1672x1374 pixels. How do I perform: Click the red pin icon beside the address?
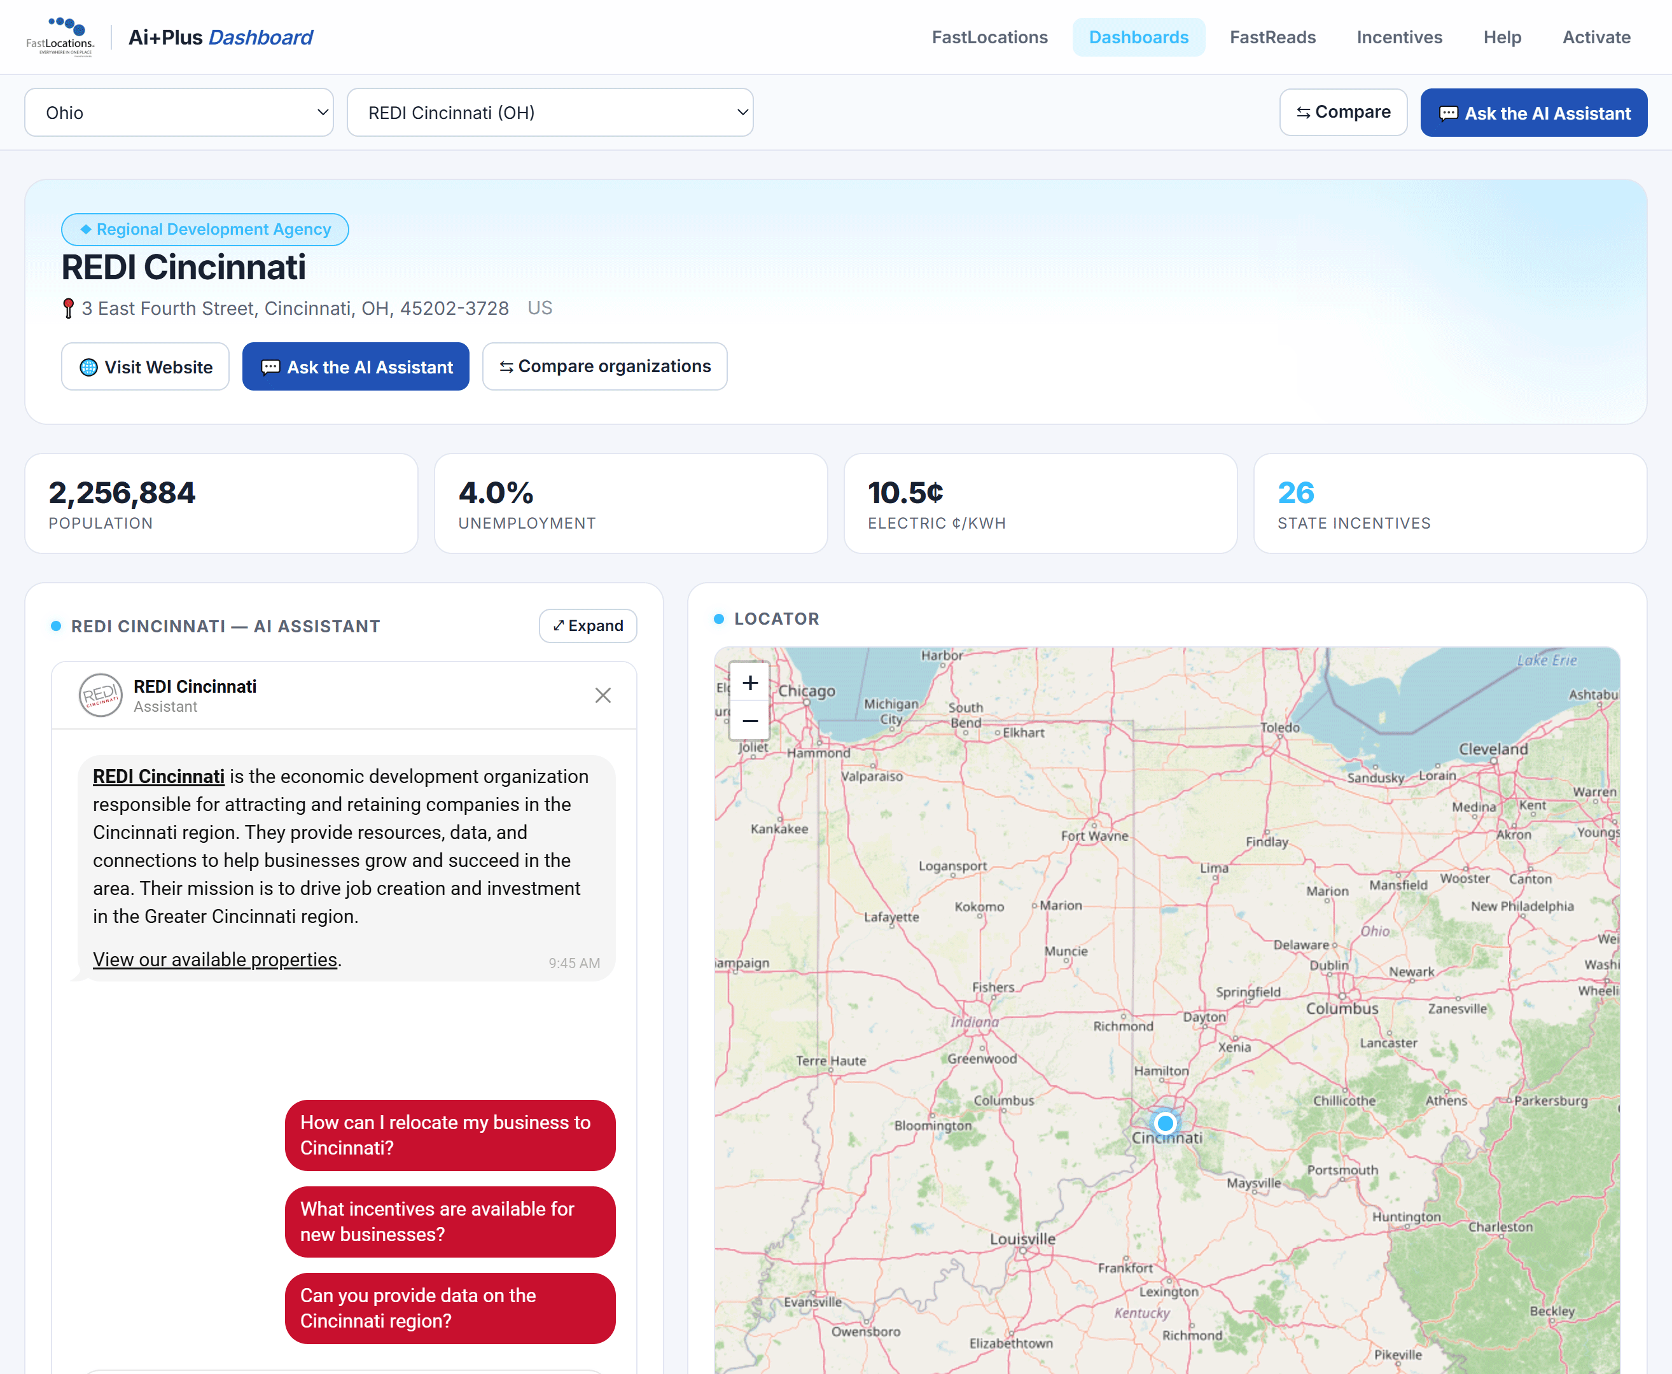[69, 309]
